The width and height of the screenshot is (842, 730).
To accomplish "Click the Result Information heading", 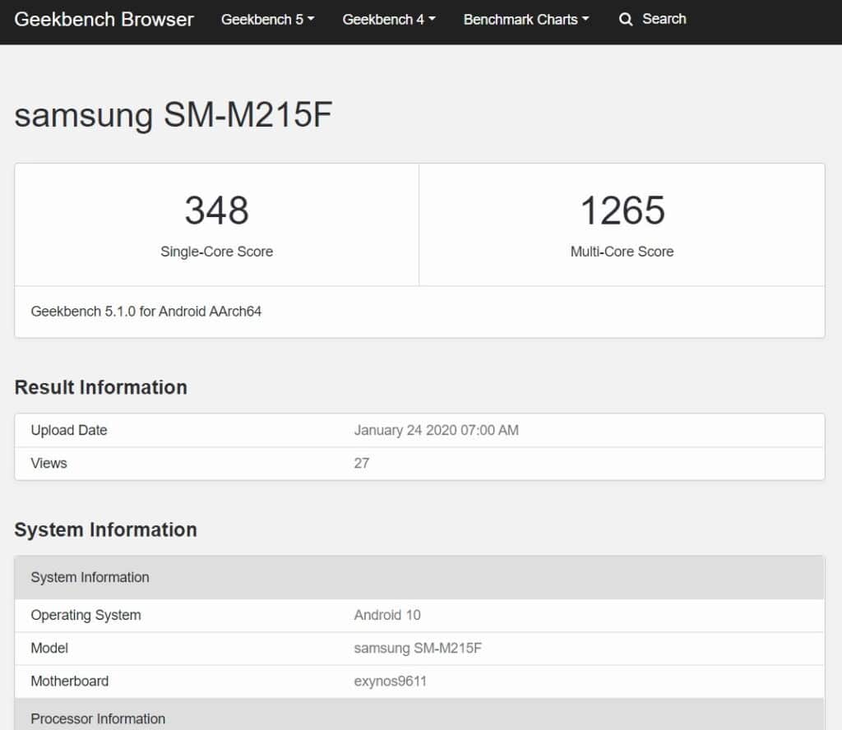I will pos(101,387).
